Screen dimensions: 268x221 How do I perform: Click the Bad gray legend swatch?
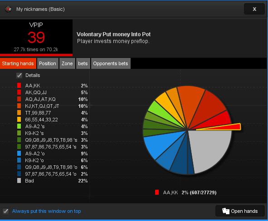[19, 181]
